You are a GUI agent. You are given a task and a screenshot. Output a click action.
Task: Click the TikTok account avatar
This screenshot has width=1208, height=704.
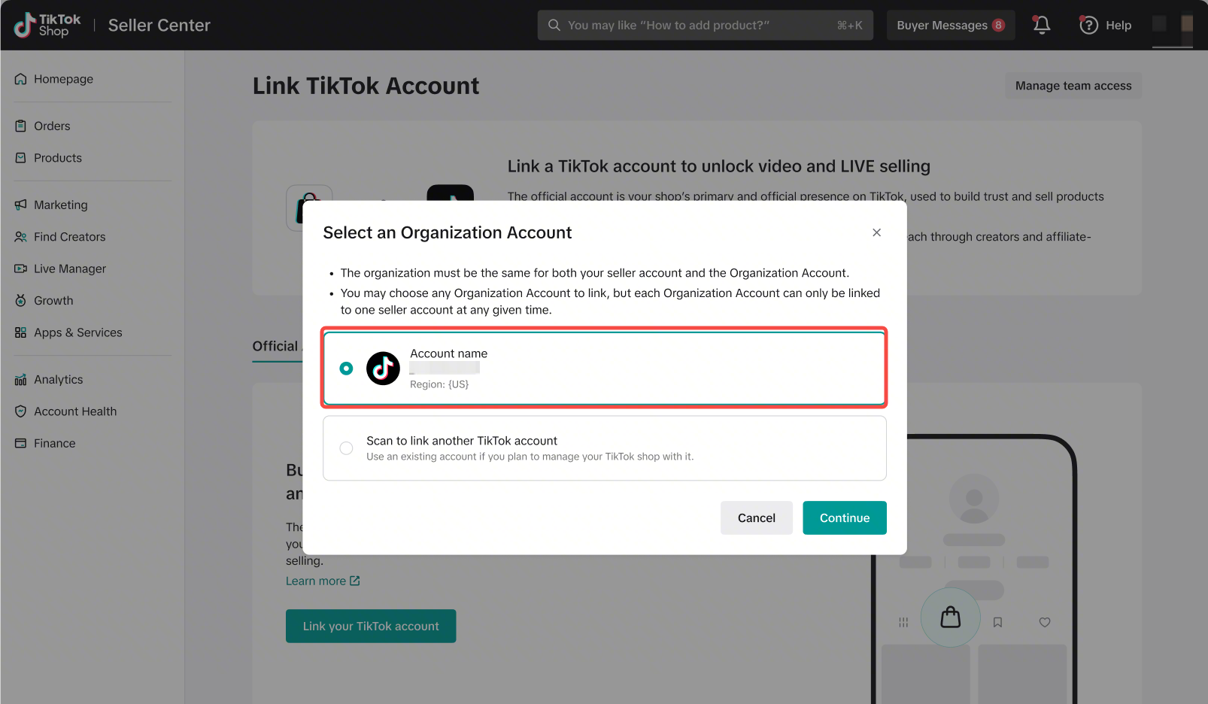point(383,369)
